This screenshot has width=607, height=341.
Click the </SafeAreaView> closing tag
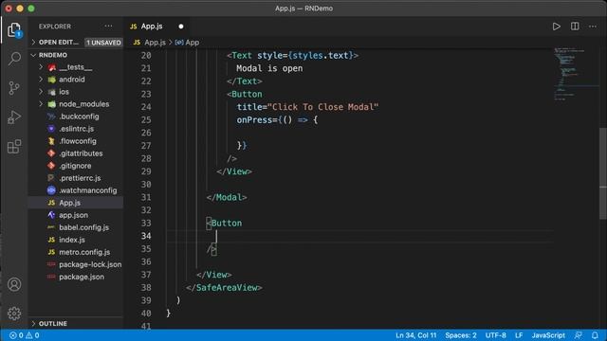pos(224,288)
